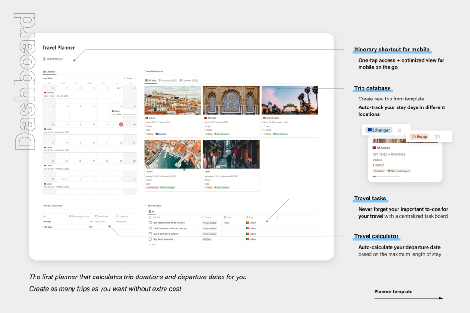This screenshot has height=313, width=470.
Task: Open the Morocco trip card thumbnail
Action: point(231,100)
